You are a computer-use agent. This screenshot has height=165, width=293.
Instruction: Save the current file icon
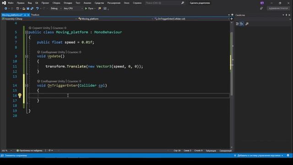coord(28,8)
